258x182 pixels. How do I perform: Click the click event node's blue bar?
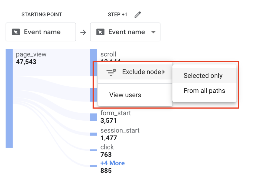pos(93,150)
